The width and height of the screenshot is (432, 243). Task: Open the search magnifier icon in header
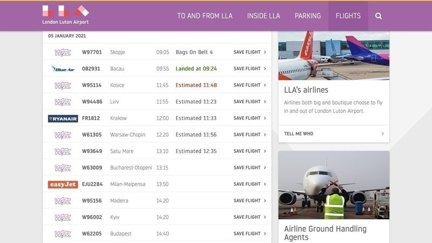tap(379, 16)
